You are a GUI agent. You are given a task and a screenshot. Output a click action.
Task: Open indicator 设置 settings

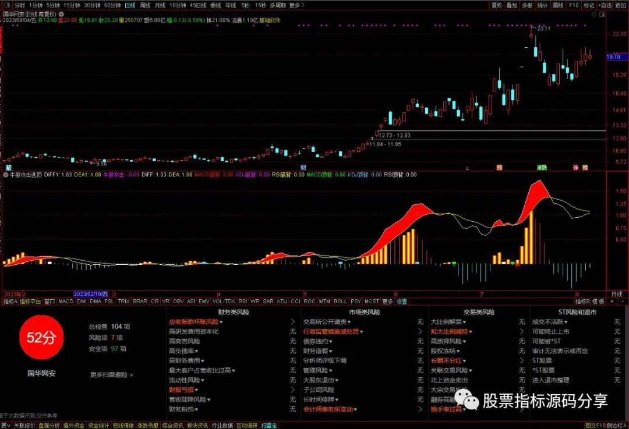[x=402, y=302]
